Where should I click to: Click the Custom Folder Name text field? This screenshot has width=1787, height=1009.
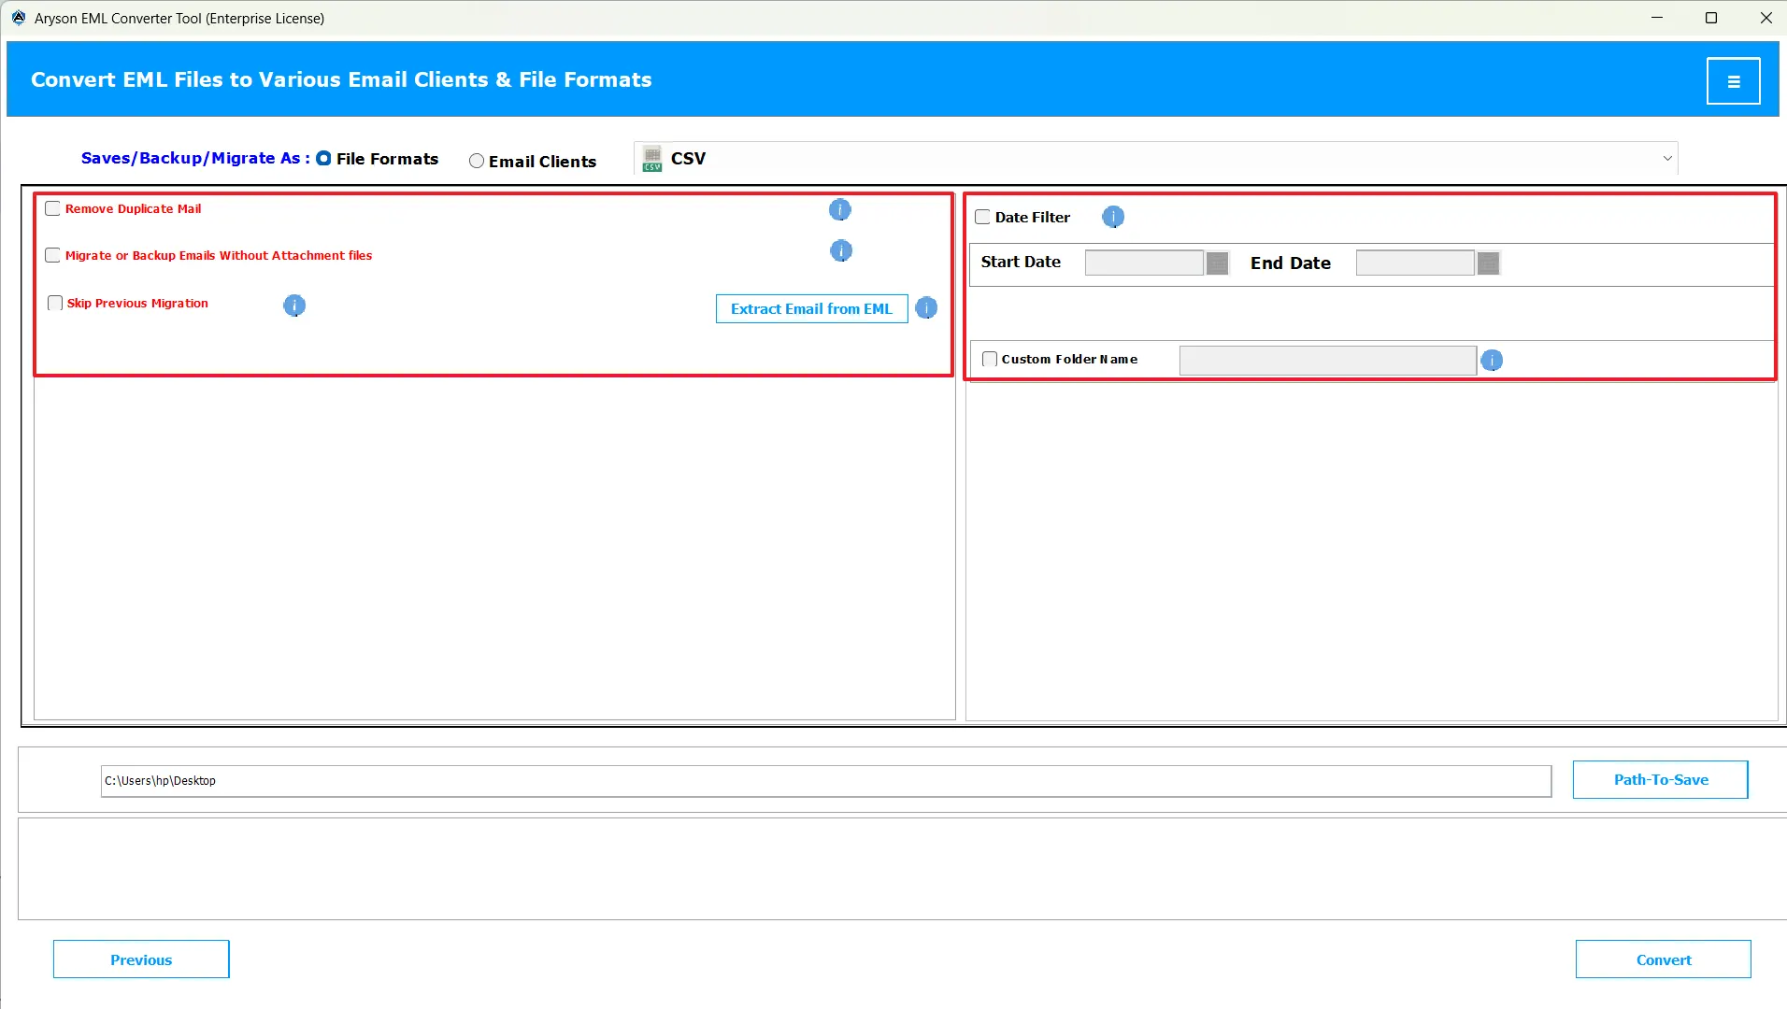(1328, 361)
